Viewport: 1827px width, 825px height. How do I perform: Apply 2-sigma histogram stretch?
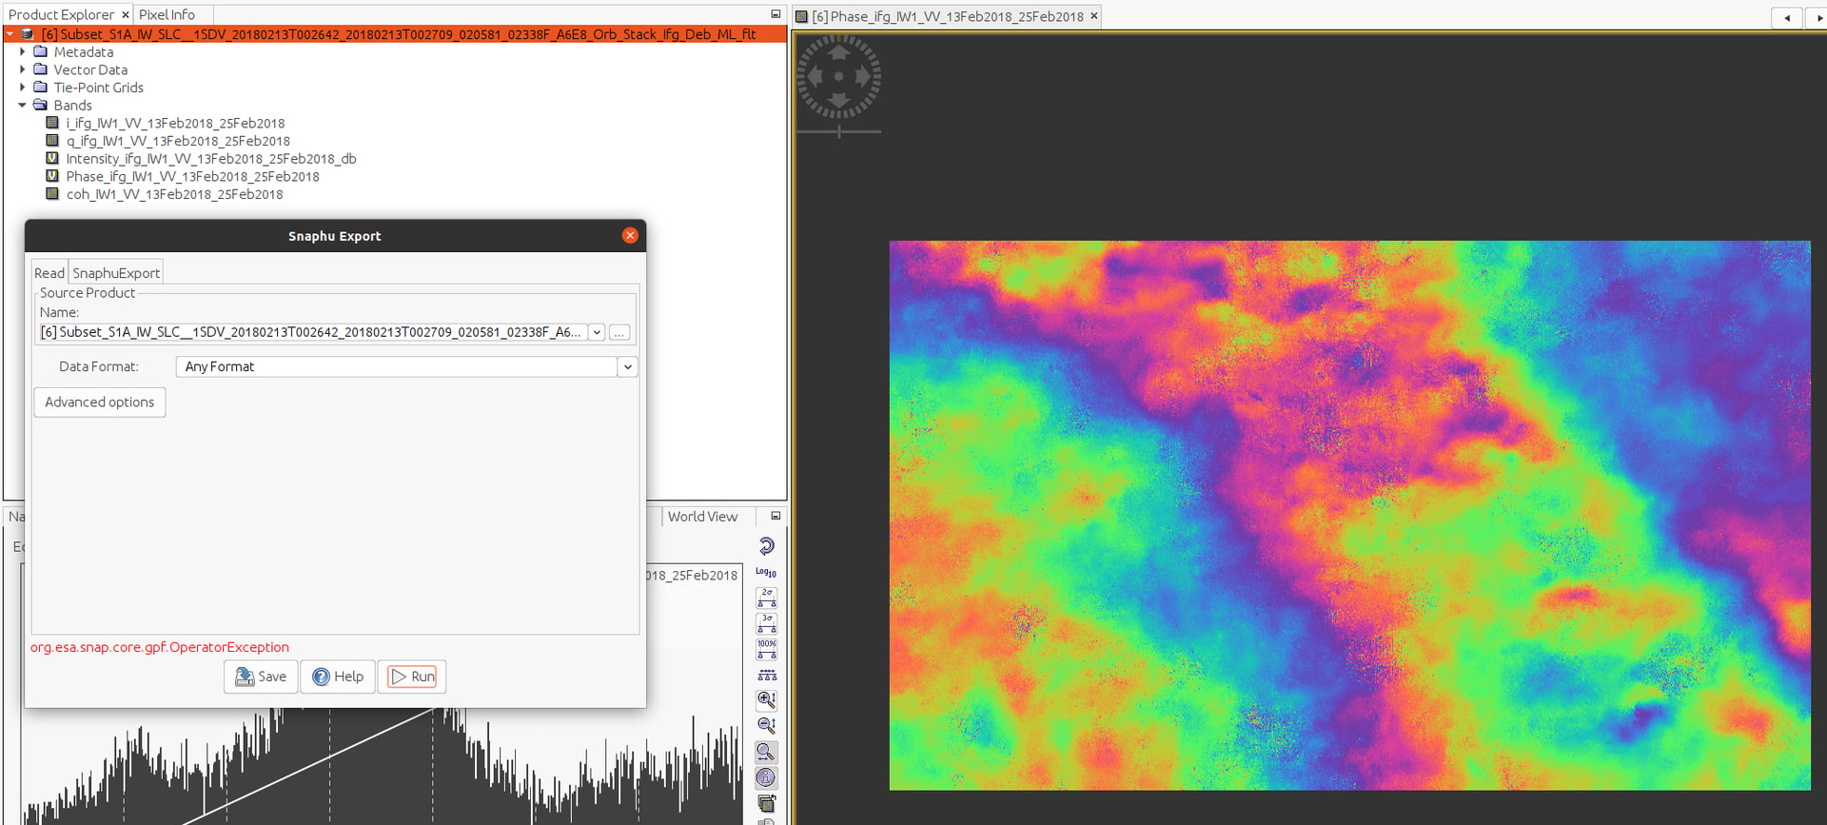point(766,598)
